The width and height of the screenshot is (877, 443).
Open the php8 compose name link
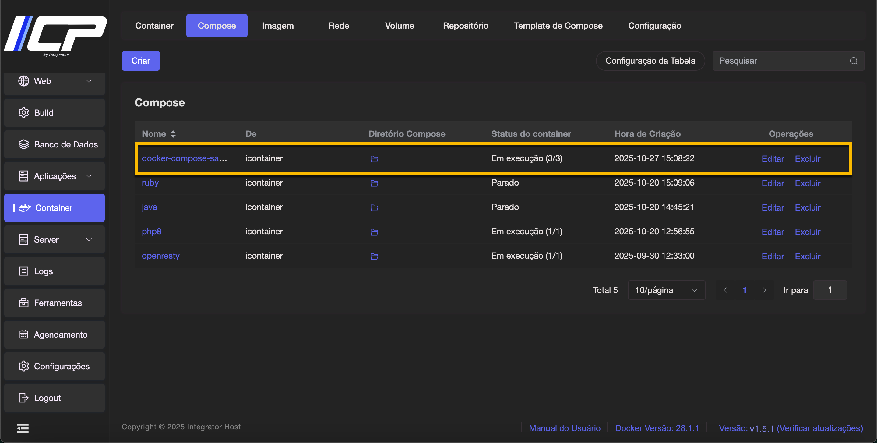[x=152, y=232]
